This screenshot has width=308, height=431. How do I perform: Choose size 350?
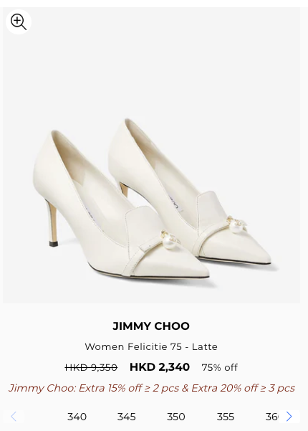[176, 417]
